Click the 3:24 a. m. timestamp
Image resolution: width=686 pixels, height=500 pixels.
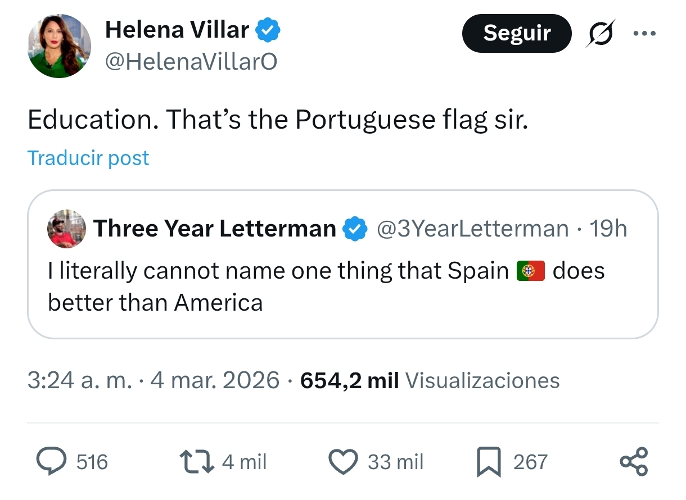tap(80, 380)
